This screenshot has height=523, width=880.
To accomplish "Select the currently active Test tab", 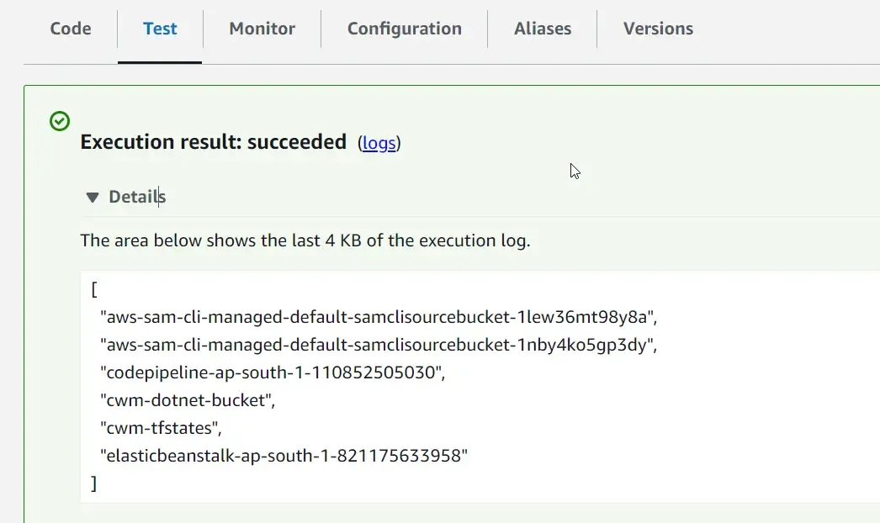I will (x=160, y=28).
